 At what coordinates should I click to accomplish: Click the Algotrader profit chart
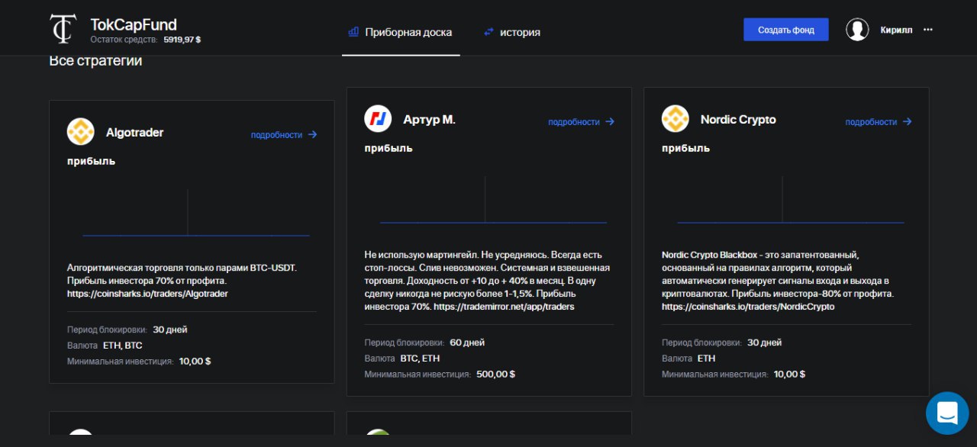[195, 214]
